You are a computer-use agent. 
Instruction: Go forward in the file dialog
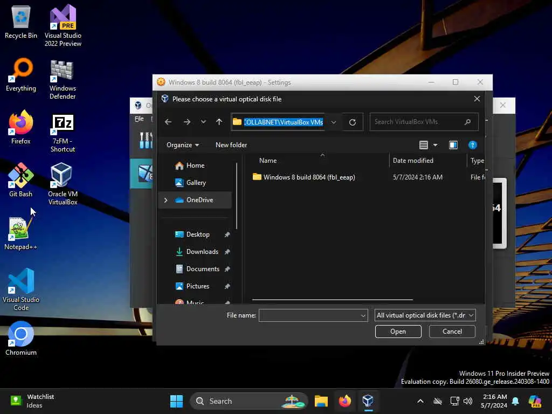(x=187, y=122)
